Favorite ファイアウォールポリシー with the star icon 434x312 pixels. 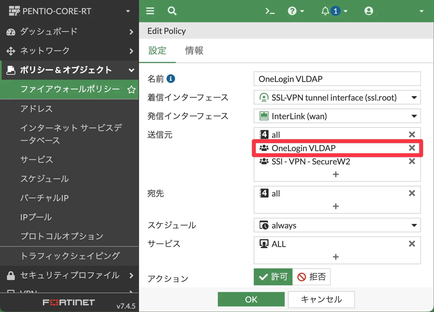coord(131,89)
